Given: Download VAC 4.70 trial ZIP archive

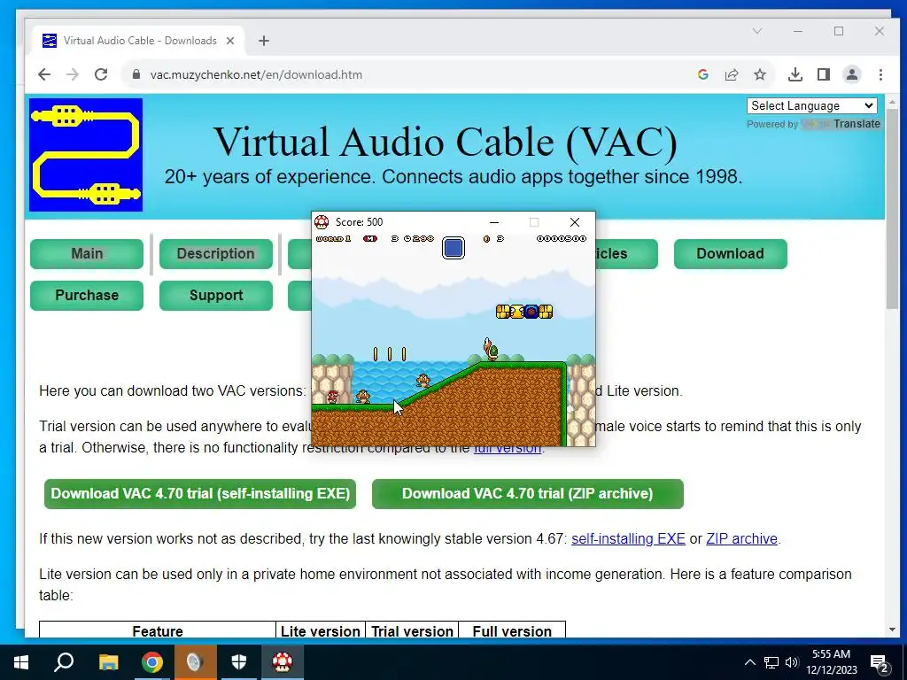Looking at the screenshot, I should (528, 494).
